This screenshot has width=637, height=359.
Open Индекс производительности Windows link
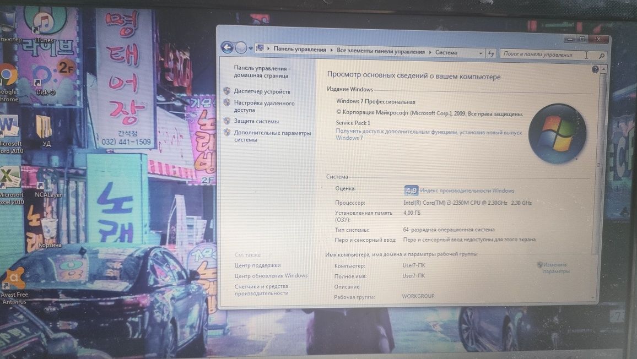(x=467, y=191)
